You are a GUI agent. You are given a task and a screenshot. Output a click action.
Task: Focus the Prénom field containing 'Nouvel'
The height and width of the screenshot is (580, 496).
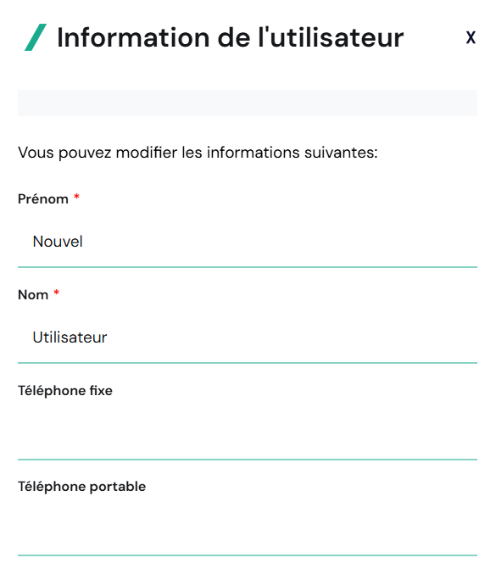(248, 242)
